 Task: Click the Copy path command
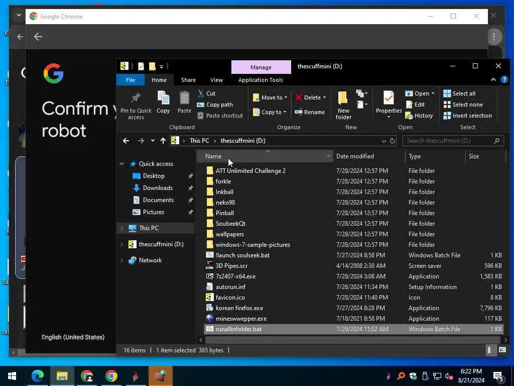(x=215, y=105)
